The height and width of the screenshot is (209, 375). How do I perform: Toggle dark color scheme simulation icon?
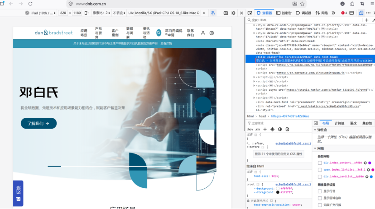[280, 129]
